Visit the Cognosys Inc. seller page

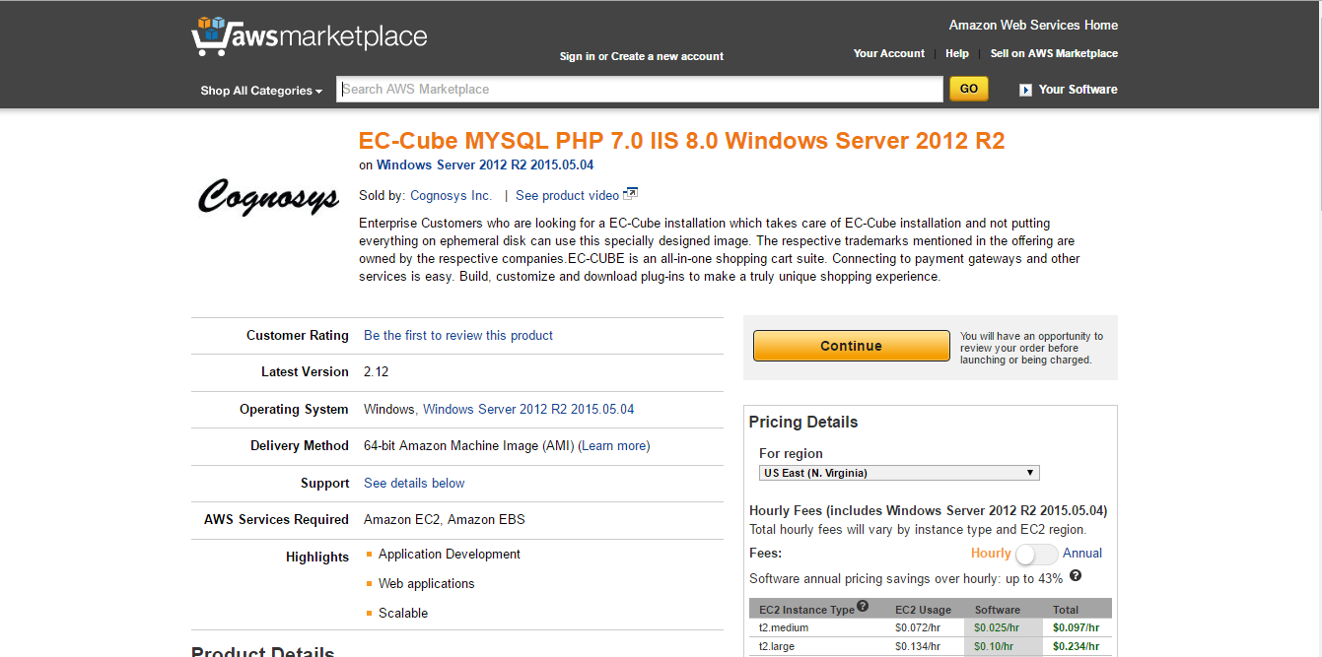tap(451, 195)
